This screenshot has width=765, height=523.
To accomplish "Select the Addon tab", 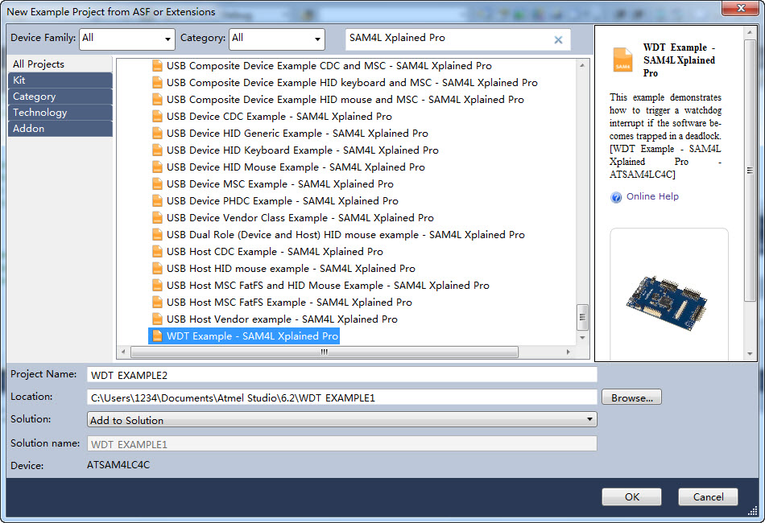I will [x=60, y=129].
